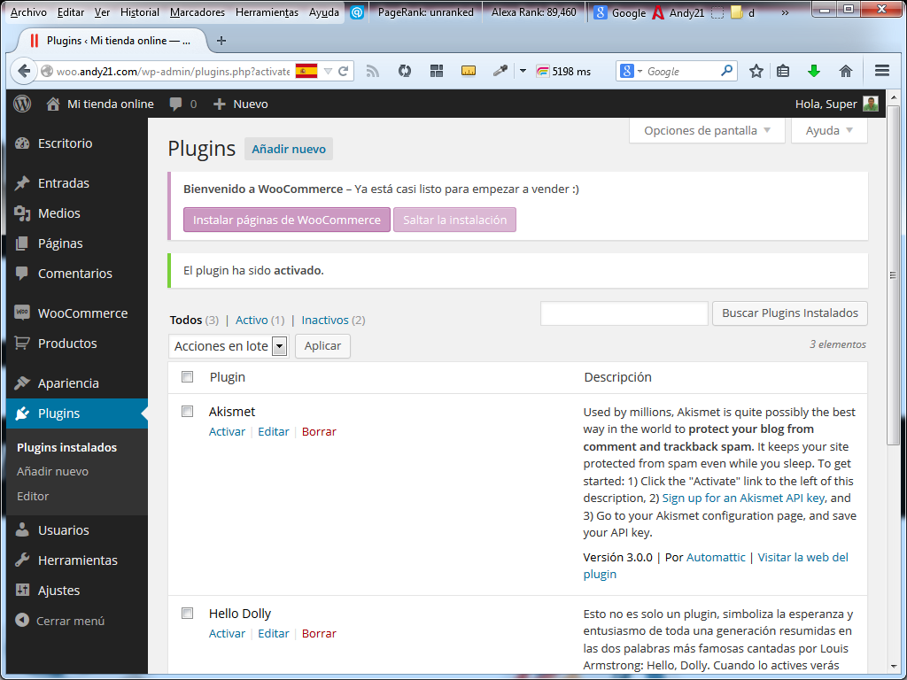Open Apariencia brush icon

click(x=22, y=382)
